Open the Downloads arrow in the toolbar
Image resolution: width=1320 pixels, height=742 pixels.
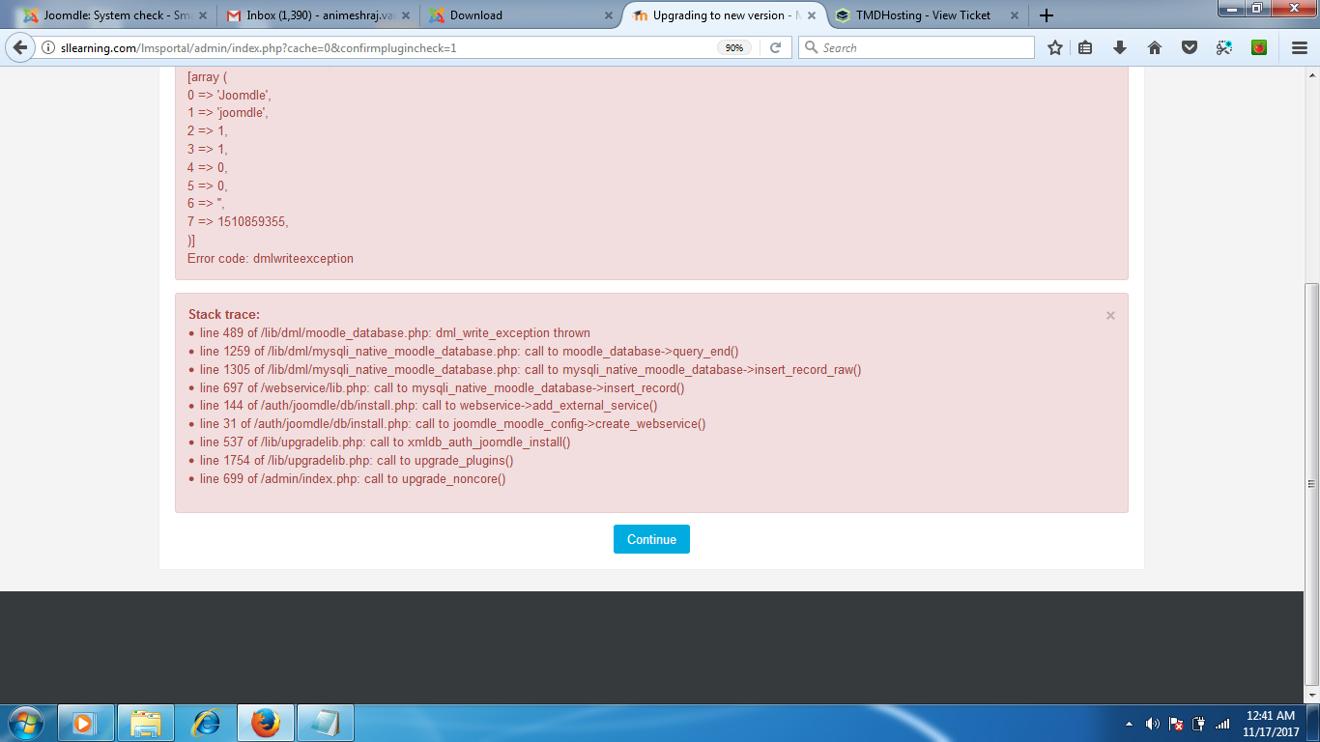coord(1120,47)
